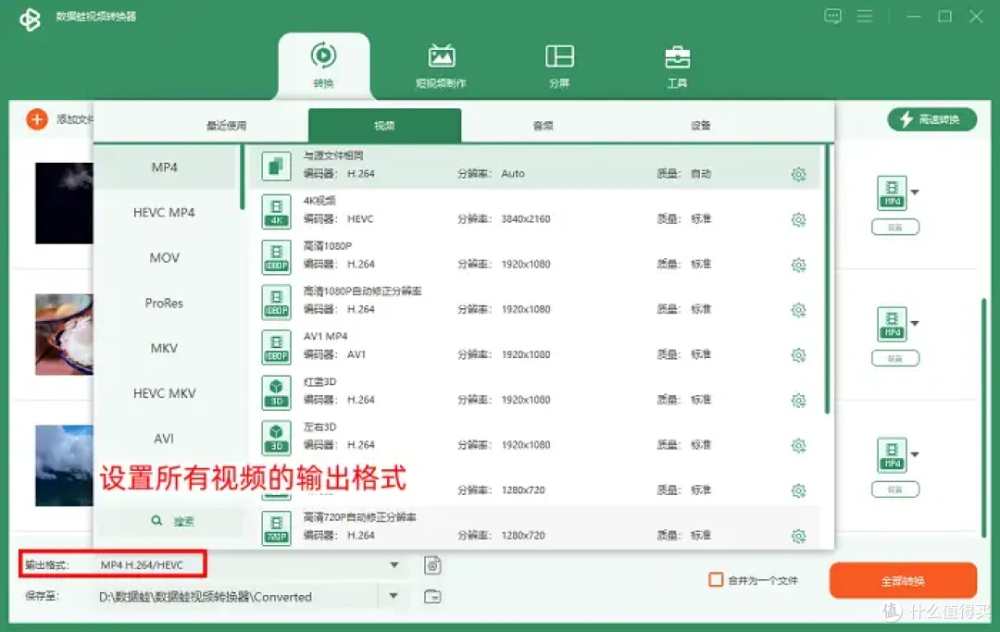Select HEVC MKV in the format list
Screen dimensions: 1000x632
pyautogui.click(x=165, y=393)
